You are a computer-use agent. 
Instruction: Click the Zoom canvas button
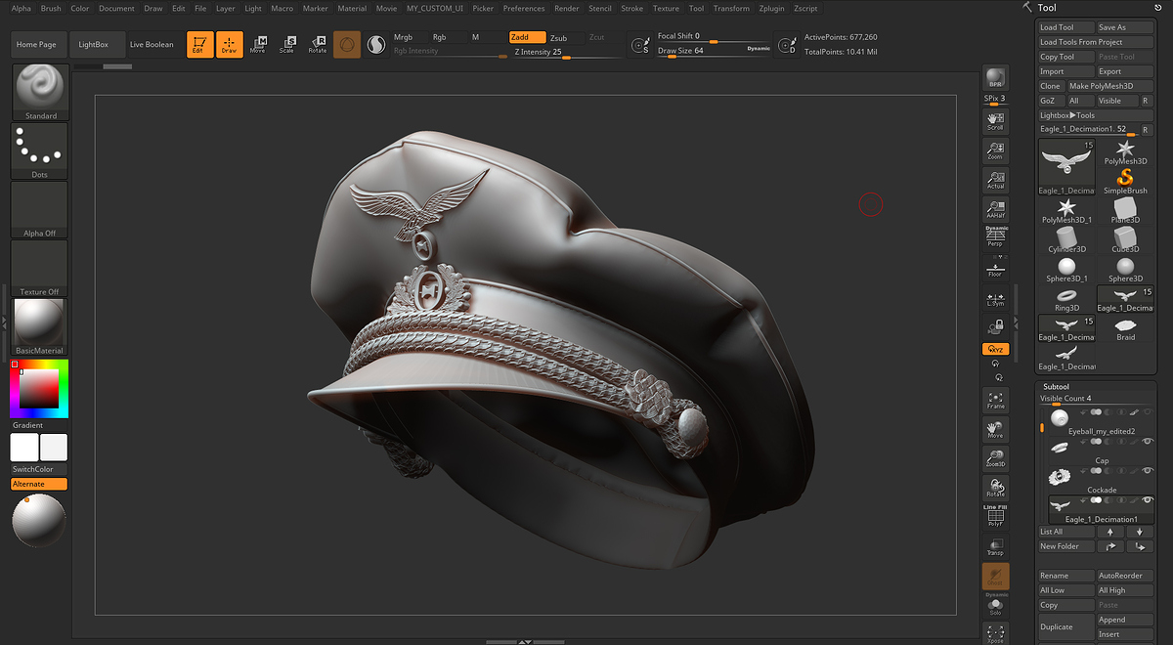995,150
